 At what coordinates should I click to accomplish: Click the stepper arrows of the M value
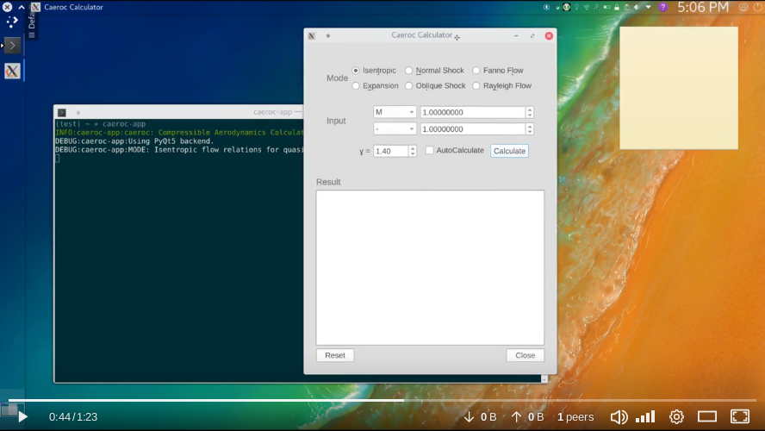pos(529,112)
